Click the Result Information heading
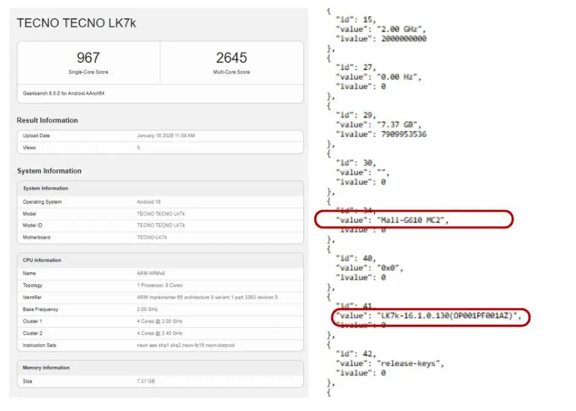This screenshot has height=411, width=576. pyautogui.click(x=47, y=120)
